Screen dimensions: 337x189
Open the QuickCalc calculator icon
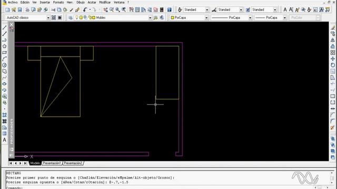pos(162,9)
